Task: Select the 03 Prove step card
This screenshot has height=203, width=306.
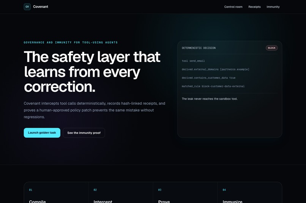Action: coord(185,193)
